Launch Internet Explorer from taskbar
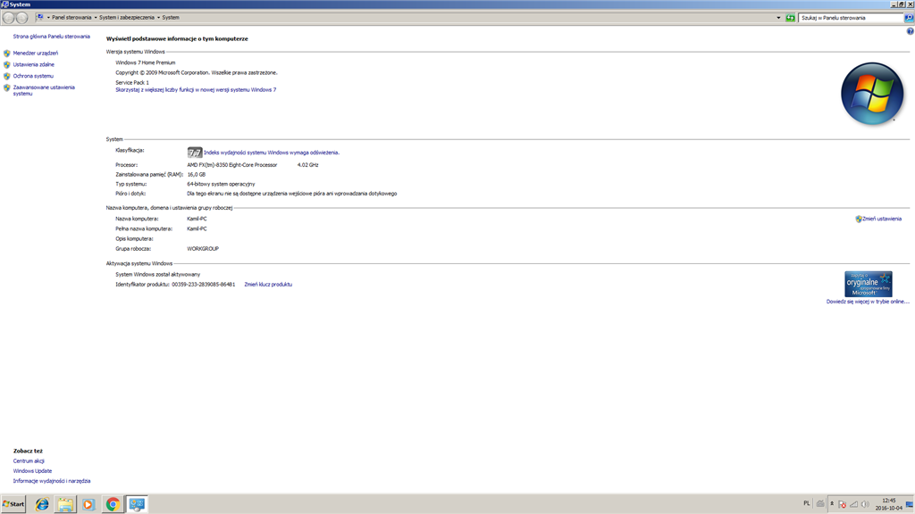This screenshot has width=915, height=514. [41, 504]
